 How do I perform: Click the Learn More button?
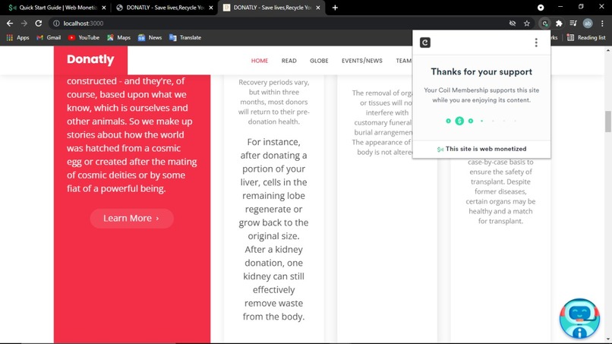131,218
